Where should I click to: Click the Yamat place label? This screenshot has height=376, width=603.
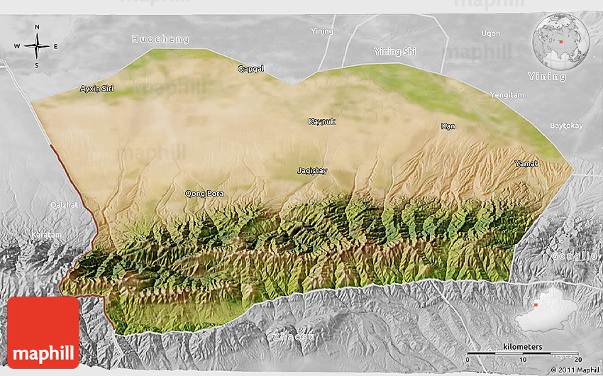[x=526, y=164]
